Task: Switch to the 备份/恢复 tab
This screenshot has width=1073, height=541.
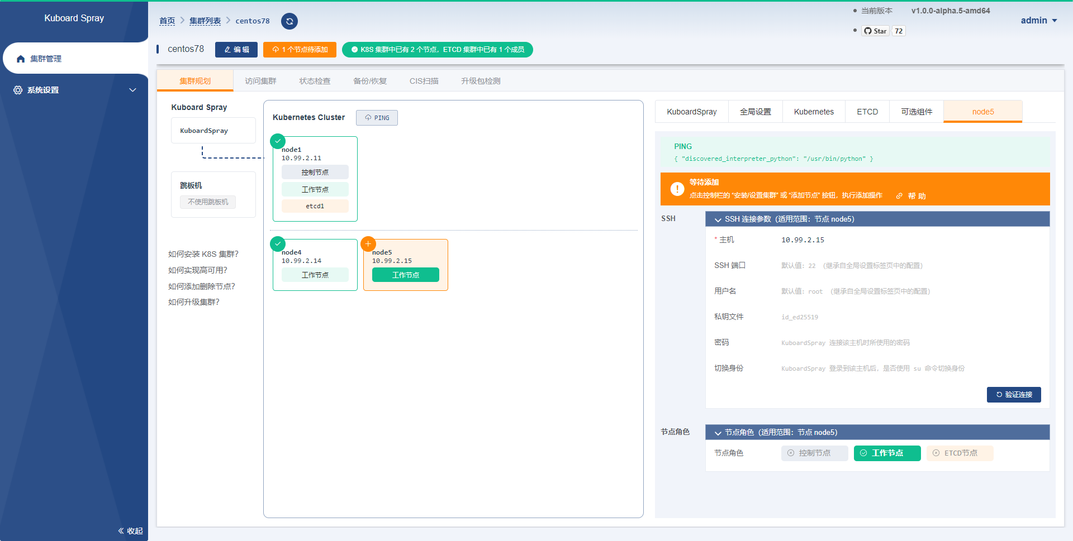Action: point(370,81)
